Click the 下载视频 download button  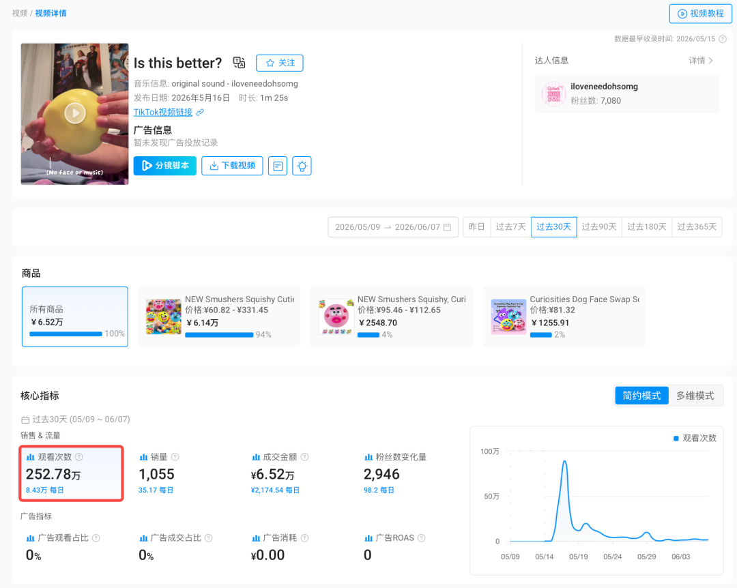pos(232,166)
